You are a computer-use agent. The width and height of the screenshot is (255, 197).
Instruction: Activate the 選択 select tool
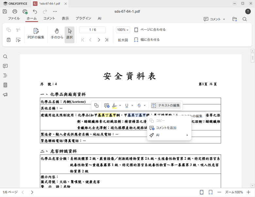[x=69, y=35]
